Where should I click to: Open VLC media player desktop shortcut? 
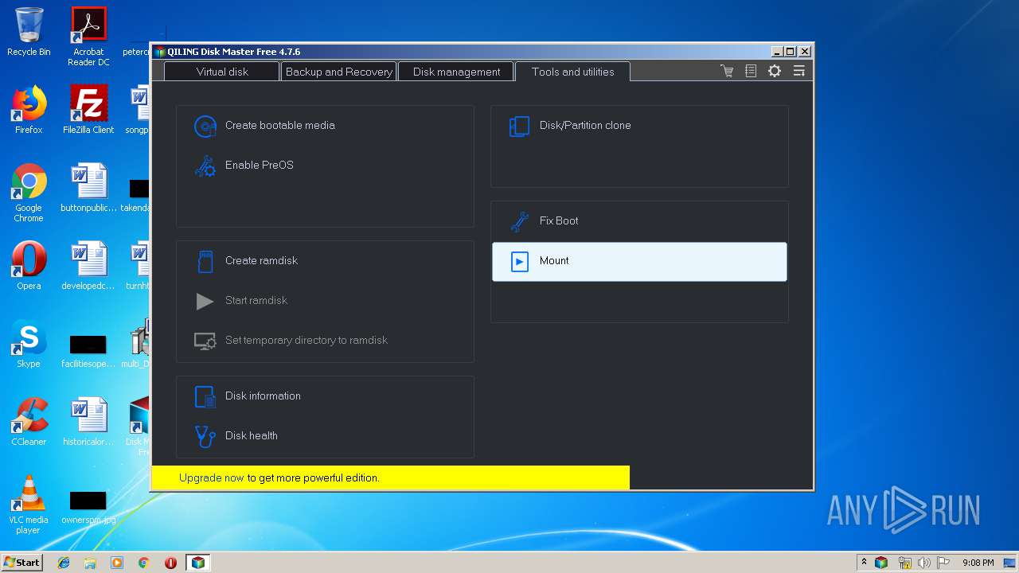point(29,505)
